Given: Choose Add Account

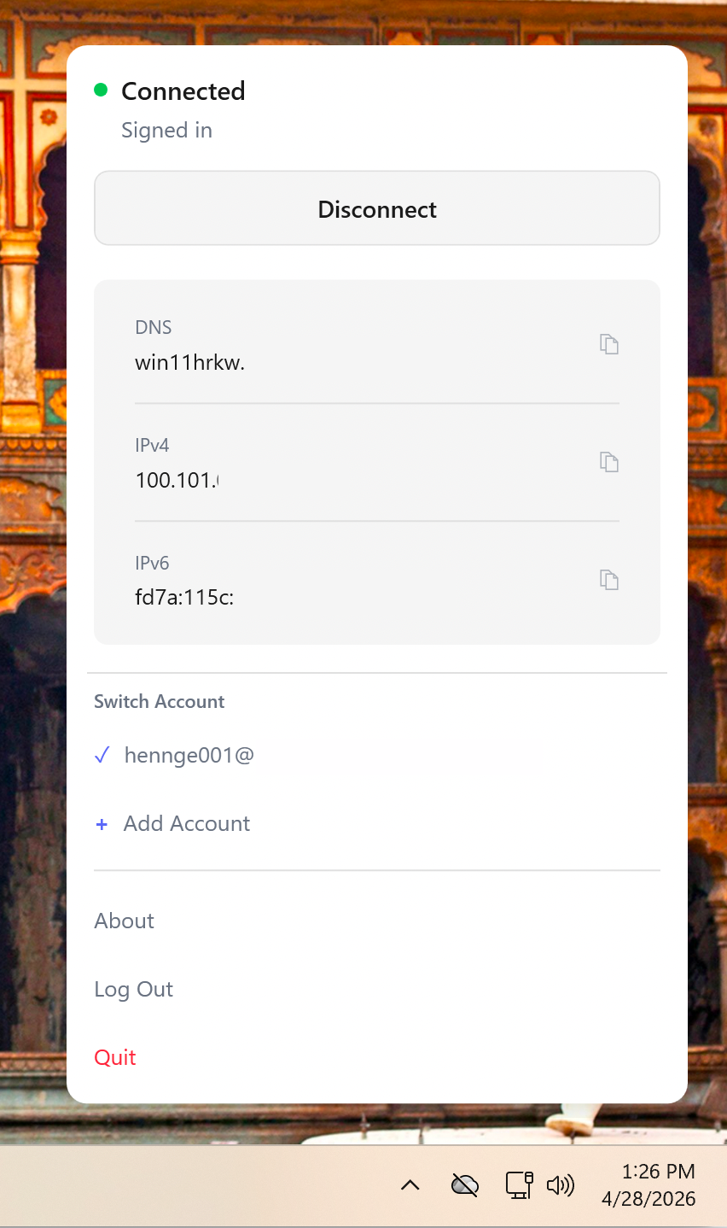Looking at the screenshot, I should (187, 824).
